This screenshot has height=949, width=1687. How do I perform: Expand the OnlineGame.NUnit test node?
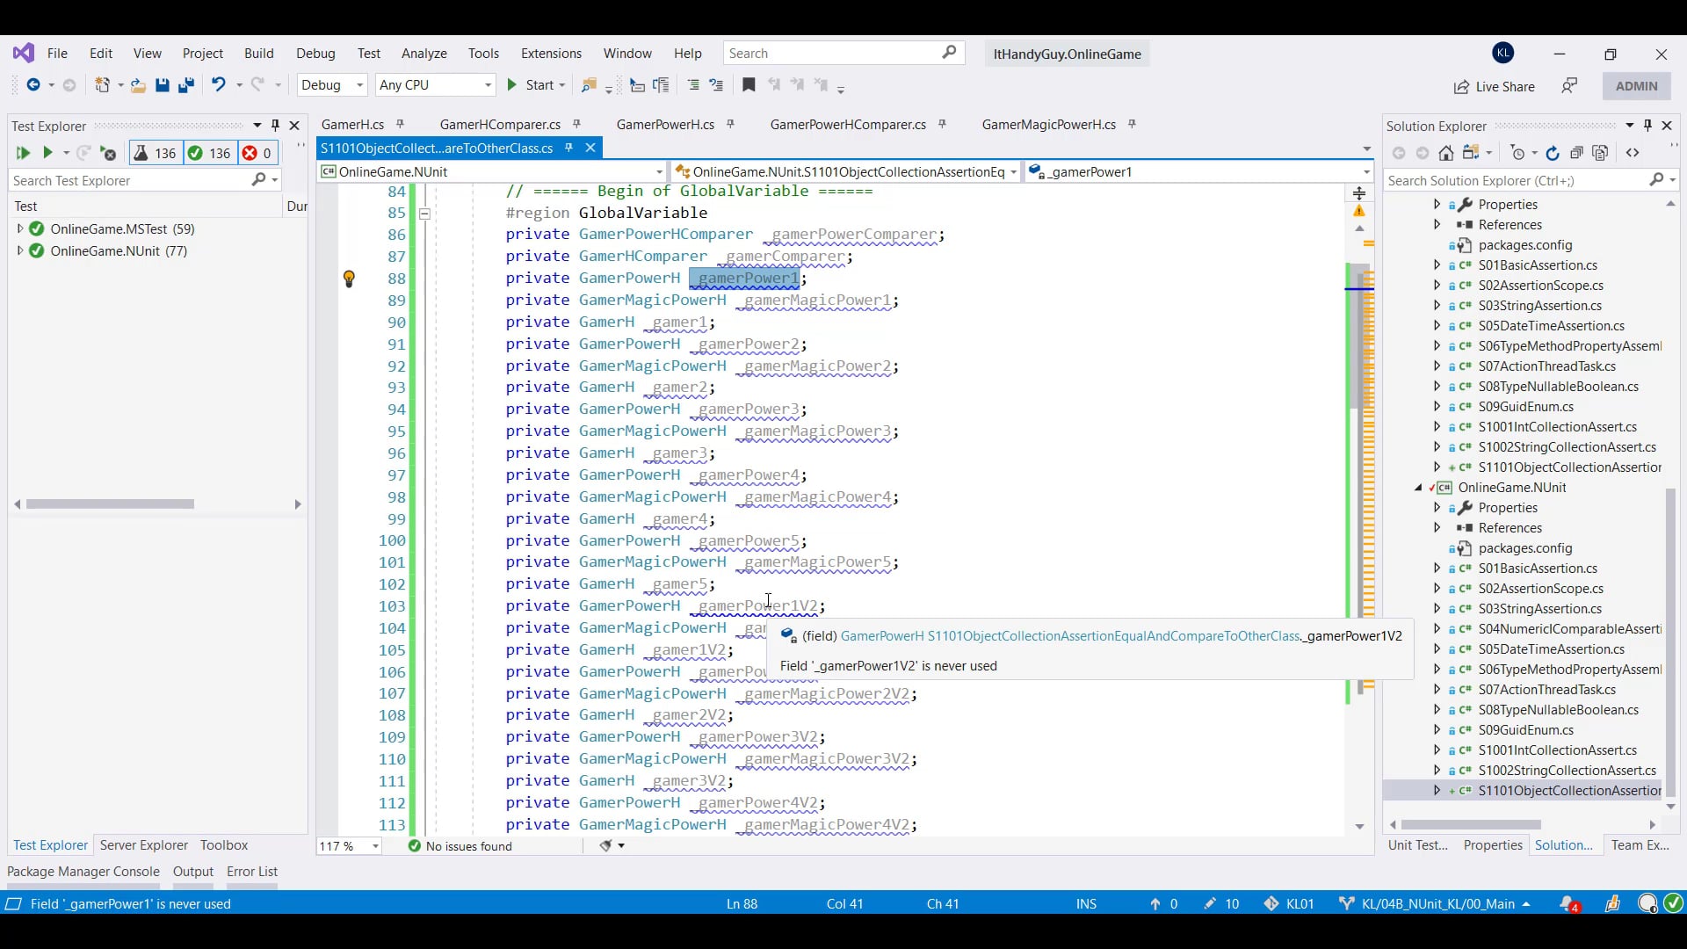point(19,251)
